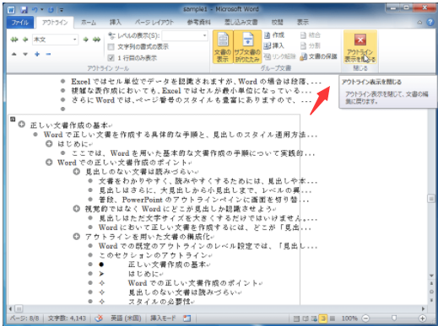438x326 pixels.
Task: Switch to 差し込み文書 tab
Action: [x=241, y=23]
